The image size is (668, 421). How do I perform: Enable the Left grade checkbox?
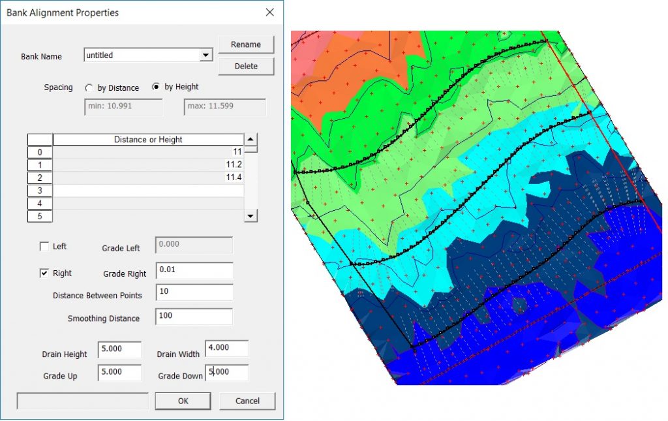pyautogui.click(x=43, y=246)
